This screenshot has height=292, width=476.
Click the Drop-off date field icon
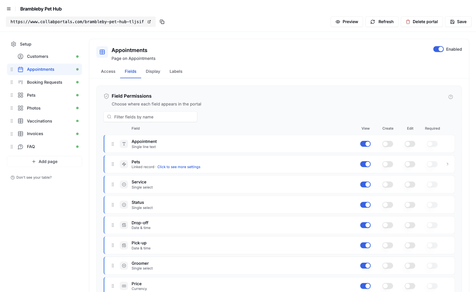click(x=124, y=225)
